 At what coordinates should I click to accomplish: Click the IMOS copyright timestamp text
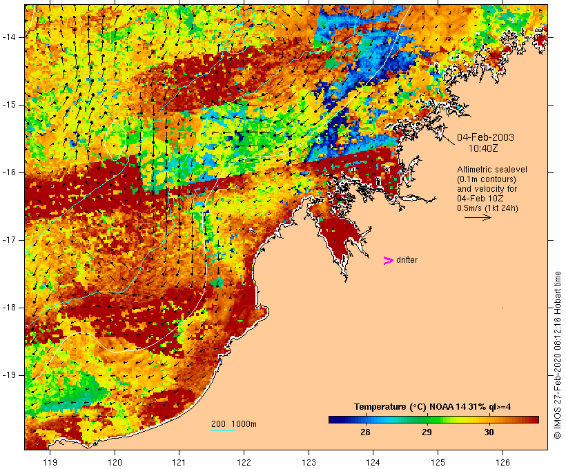pos(557,355)
